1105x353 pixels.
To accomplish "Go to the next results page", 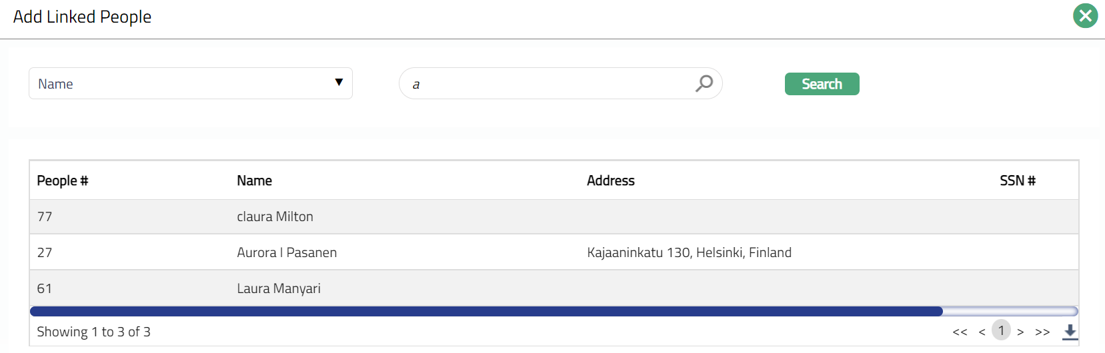I will click(x=1020, y=332).
